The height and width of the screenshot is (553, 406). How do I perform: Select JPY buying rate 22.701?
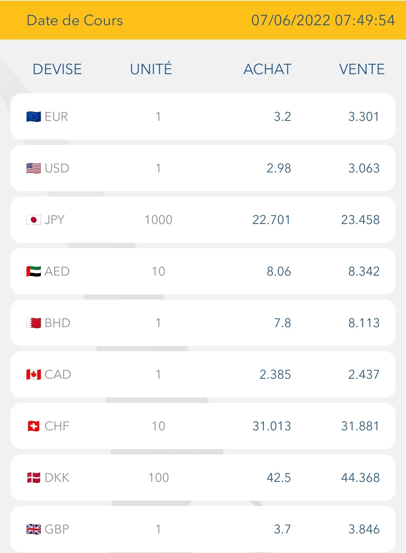[x=271, y=220]
